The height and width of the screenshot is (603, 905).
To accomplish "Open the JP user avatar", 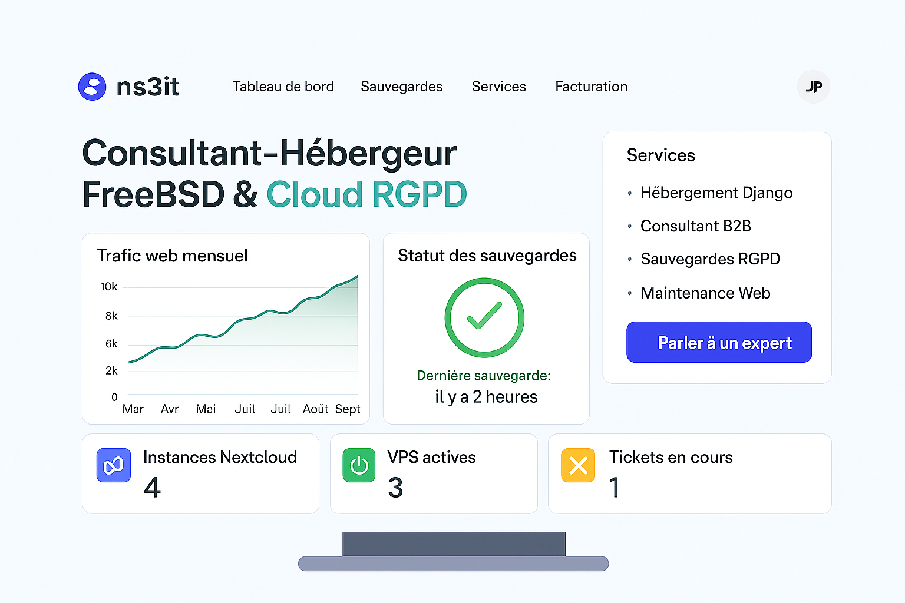I will pos(813,87).
